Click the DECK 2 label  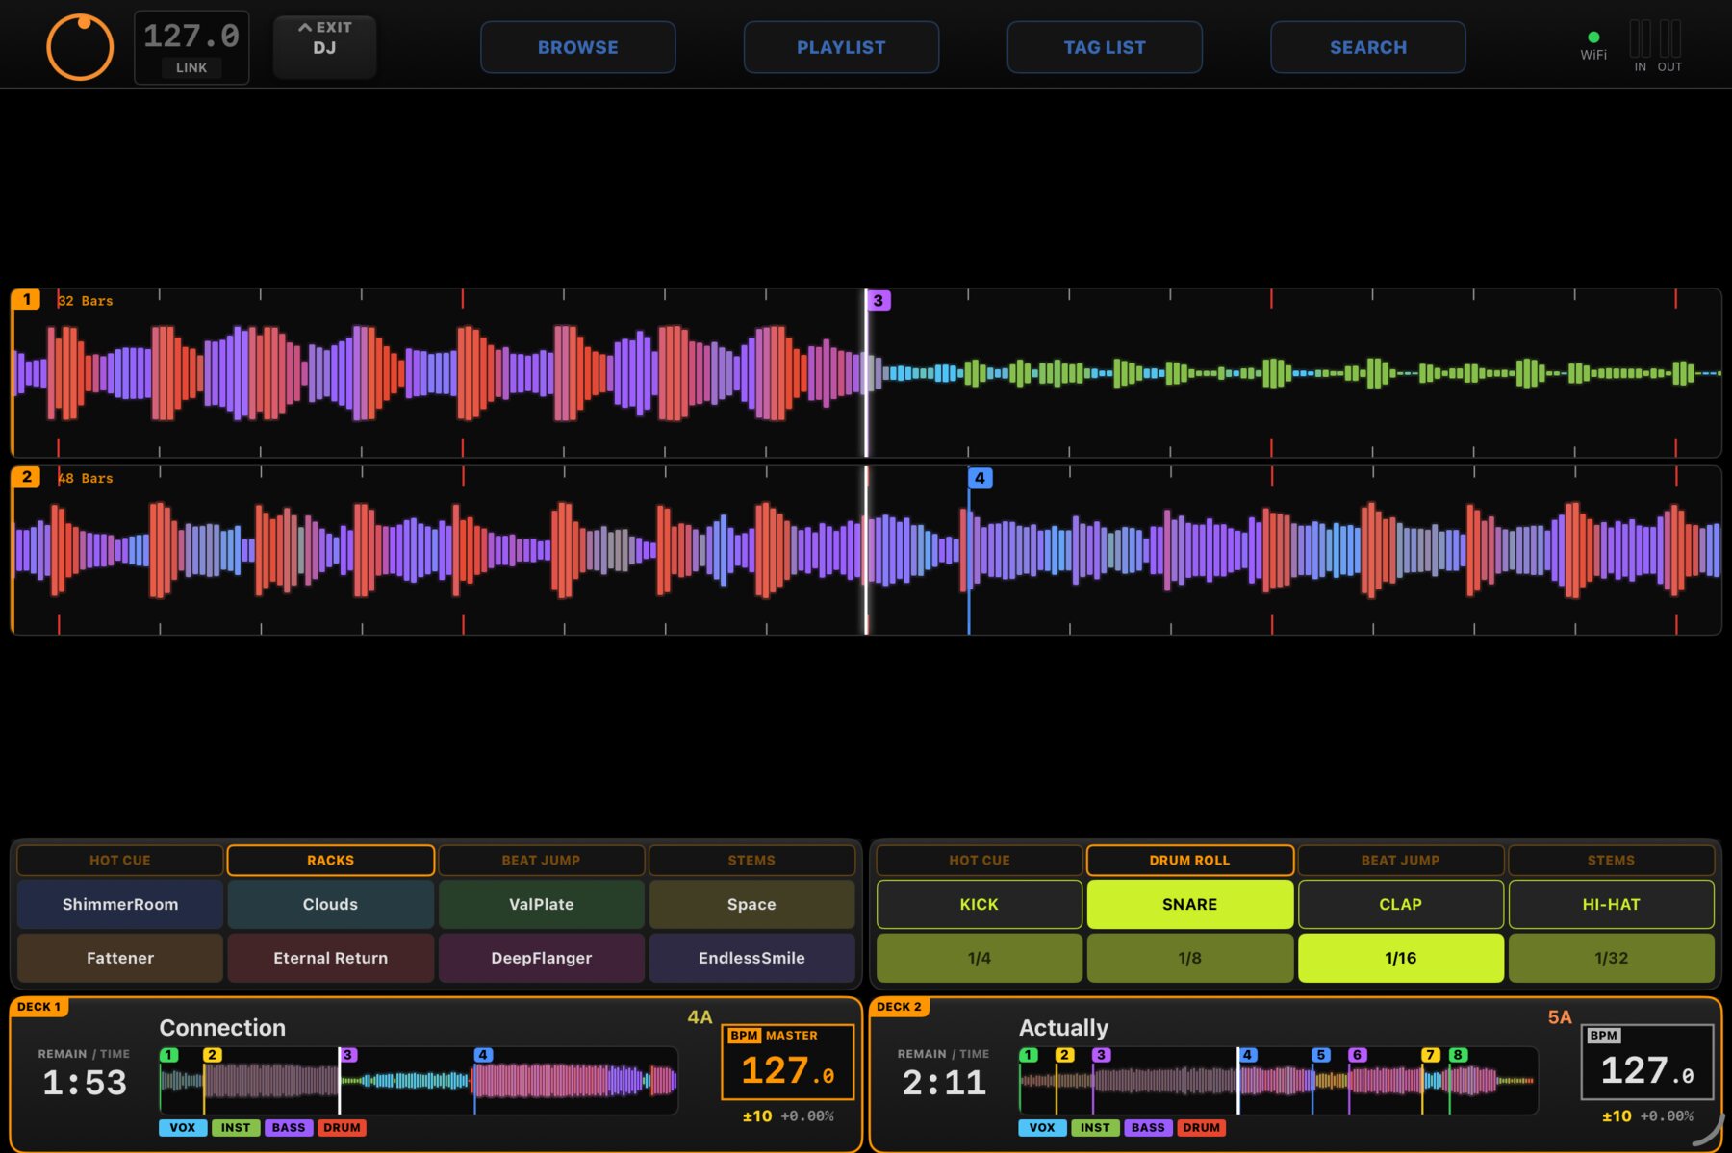tap(899, 1007)
